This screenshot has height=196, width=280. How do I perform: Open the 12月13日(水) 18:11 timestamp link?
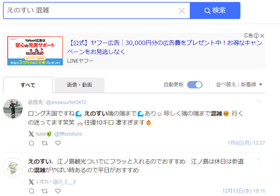(x=244, y=191)
